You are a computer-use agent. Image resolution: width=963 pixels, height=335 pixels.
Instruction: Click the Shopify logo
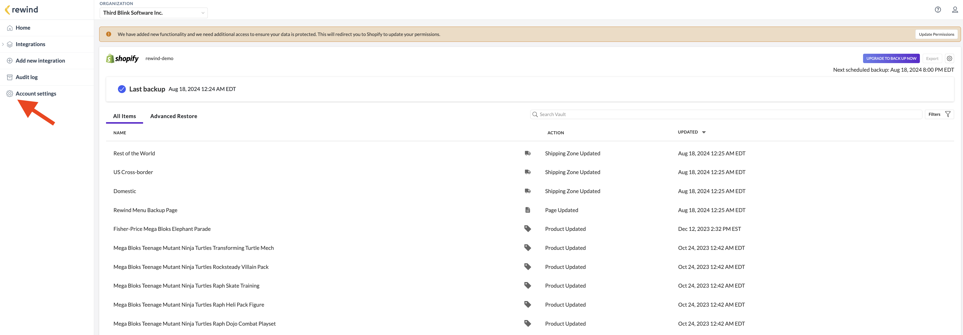(122, 59)
